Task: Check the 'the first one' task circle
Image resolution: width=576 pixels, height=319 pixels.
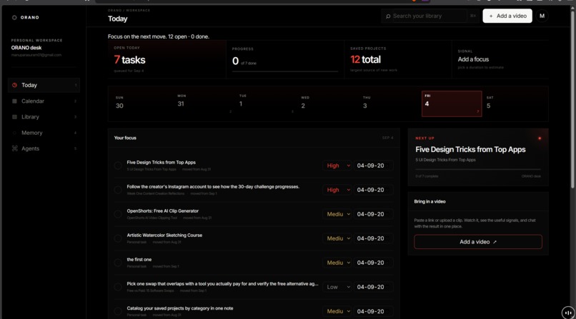Action: [x=118, y=263]
